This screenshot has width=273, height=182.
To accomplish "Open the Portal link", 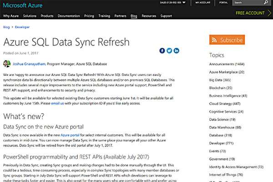I will (223, 3).
